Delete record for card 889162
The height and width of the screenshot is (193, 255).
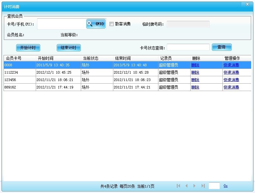pyautogui.click(x=195, y=87)
